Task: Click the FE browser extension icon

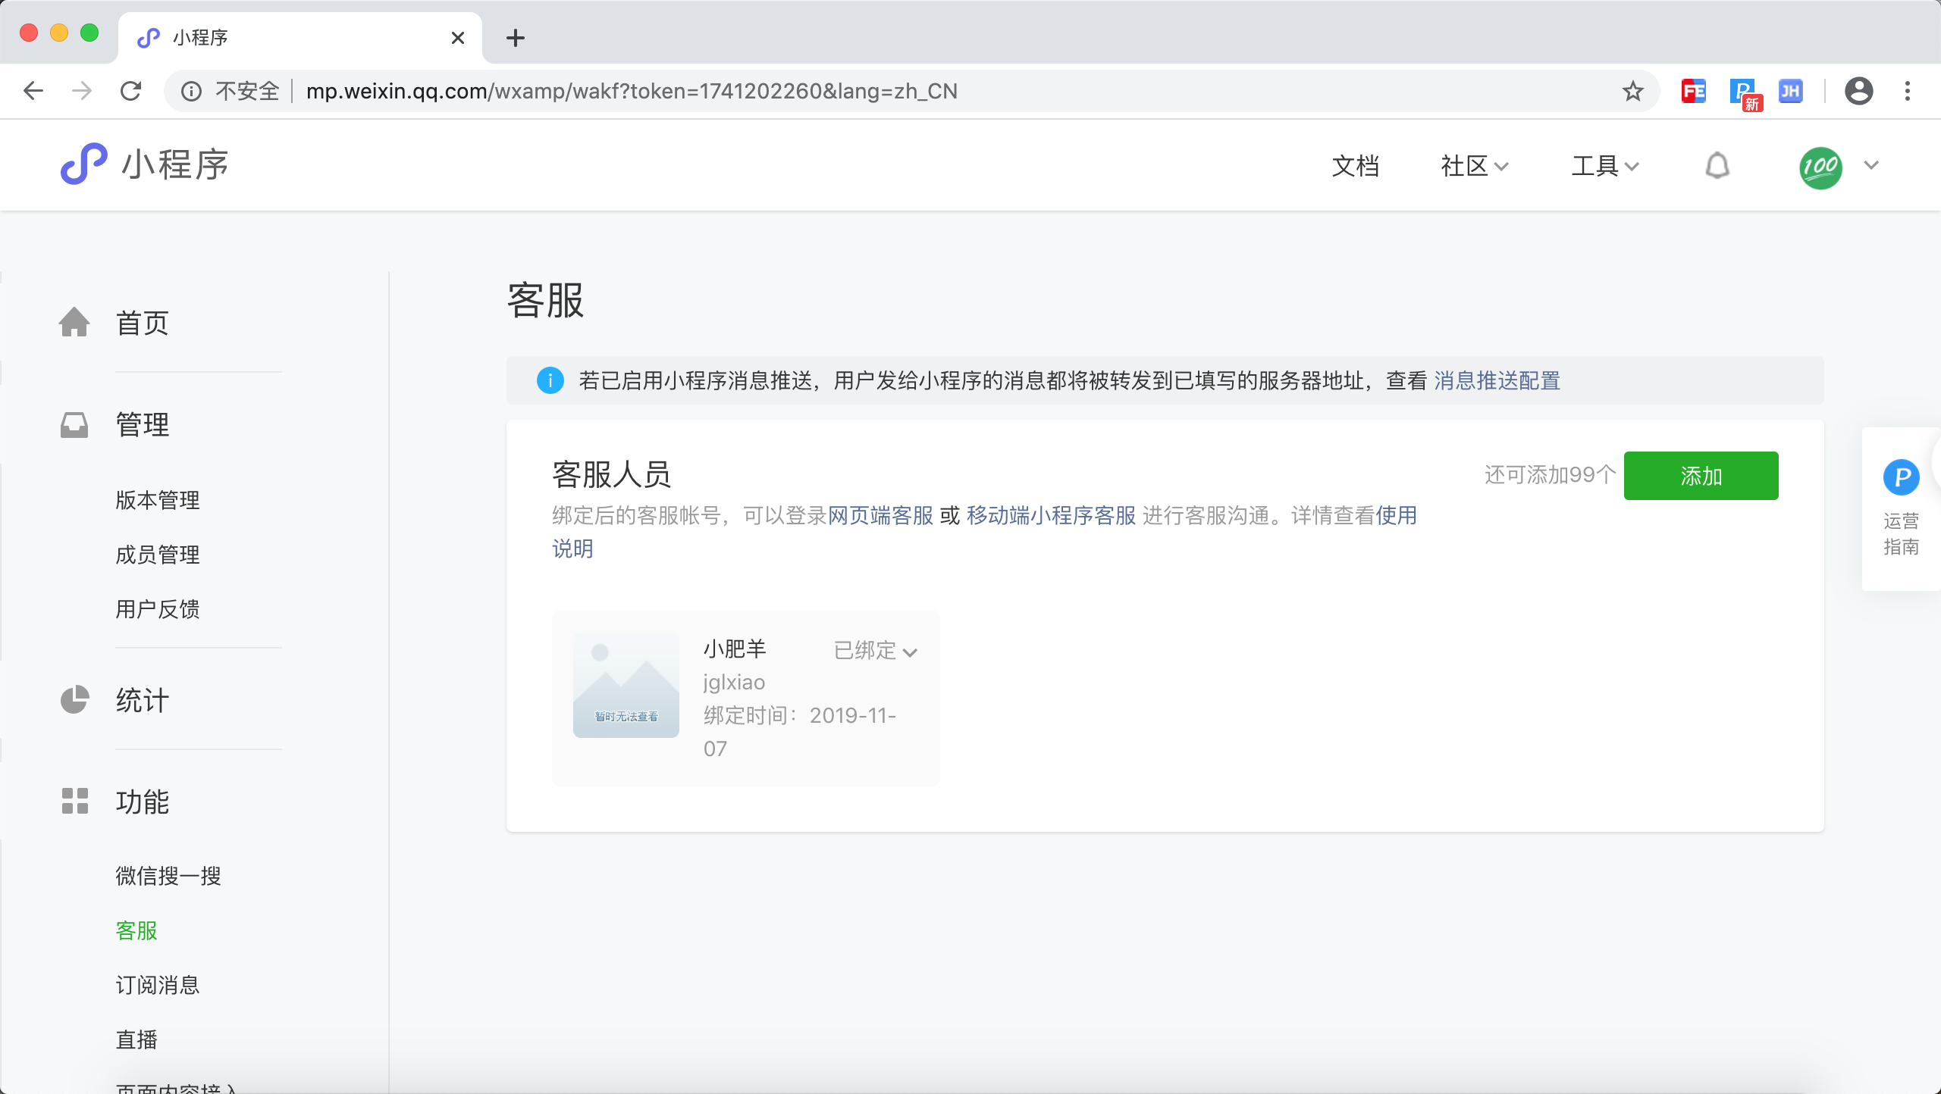Action: click(x=1693, y=92)
